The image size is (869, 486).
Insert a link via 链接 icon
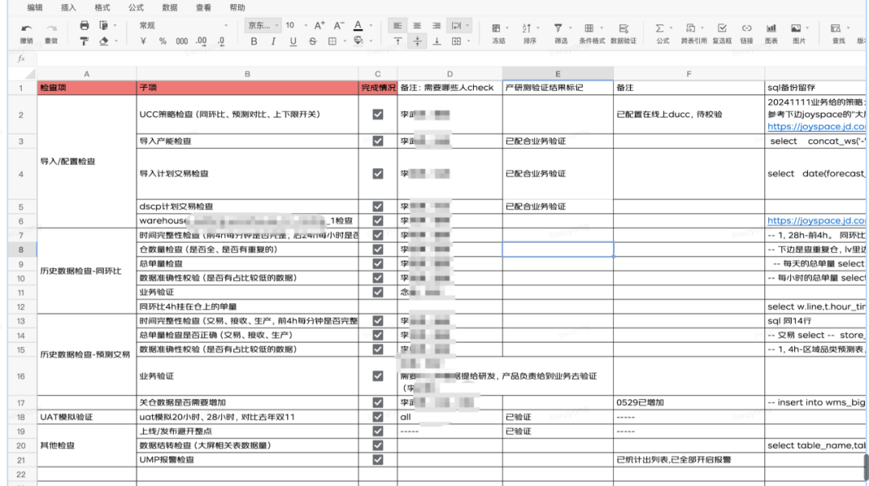pyautogui.click(x=747, y=33)
